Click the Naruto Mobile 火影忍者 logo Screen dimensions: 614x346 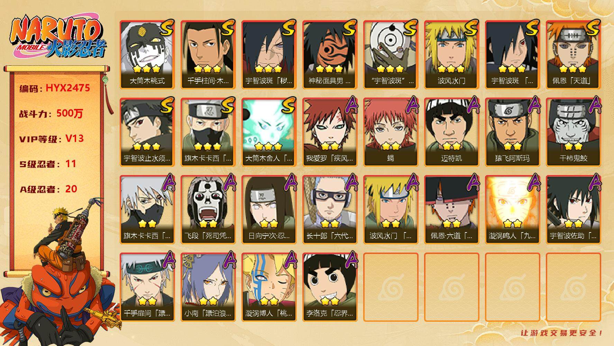click(58, 37)
